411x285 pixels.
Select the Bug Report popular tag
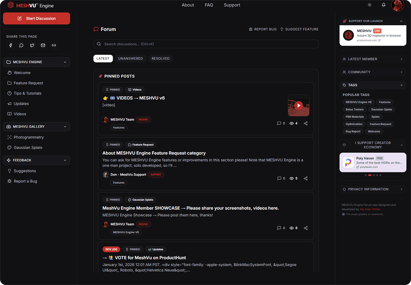[x=353, y=132]
